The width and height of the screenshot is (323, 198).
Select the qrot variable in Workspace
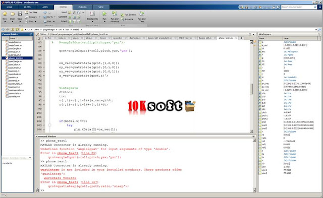[x=289, y=122]
